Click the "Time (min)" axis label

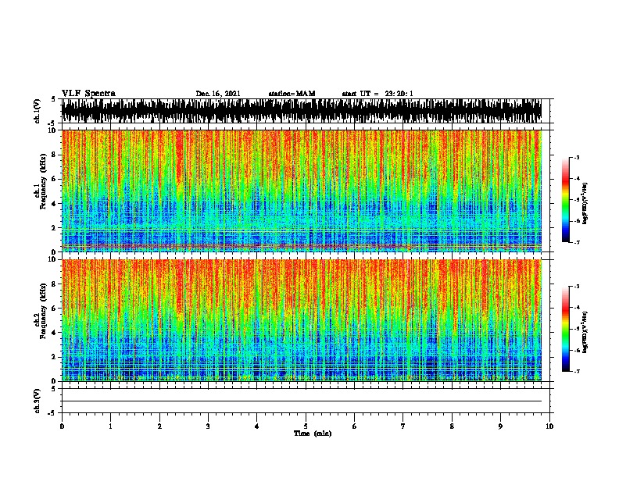pos(313,433)
